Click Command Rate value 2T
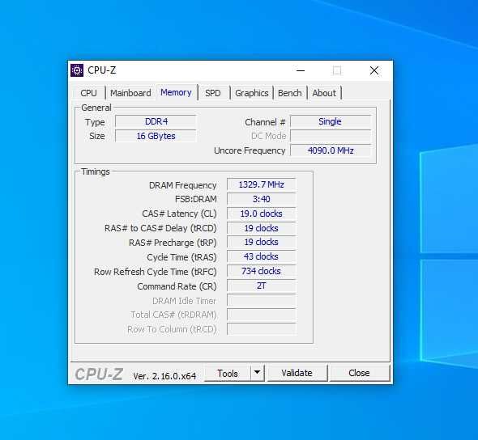The image size is (478, 440). pos(261,286)
